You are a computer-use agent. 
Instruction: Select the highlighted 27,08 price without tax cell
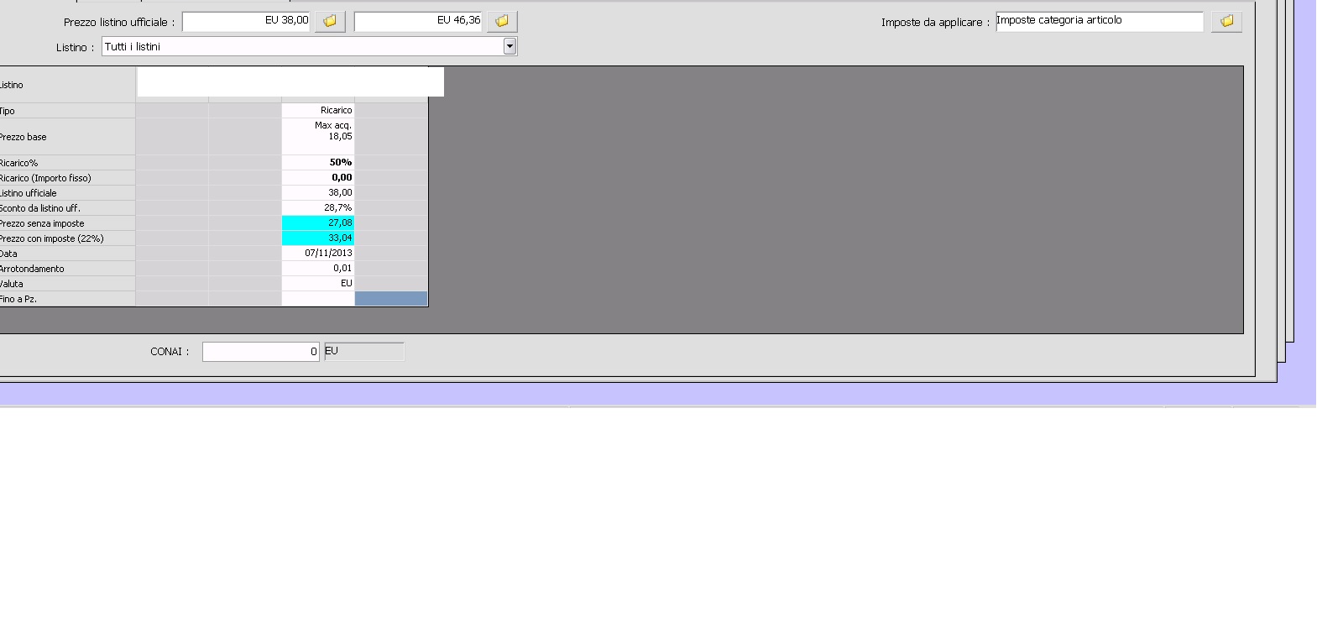click(318, 223)
